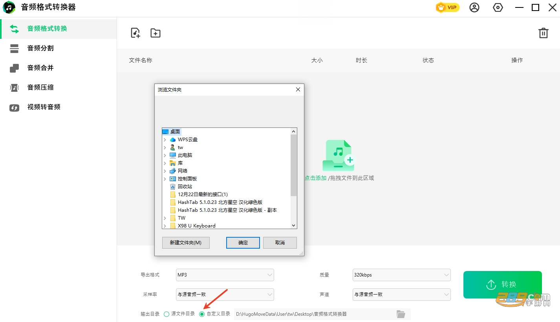Open the 导出格式 MP3 dropdown
560x322 pixels.
[225, 275]
